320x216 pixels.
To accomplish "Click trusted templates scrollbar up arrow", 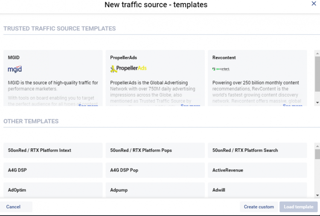I will pyautogui.click(x=317, y=53).
